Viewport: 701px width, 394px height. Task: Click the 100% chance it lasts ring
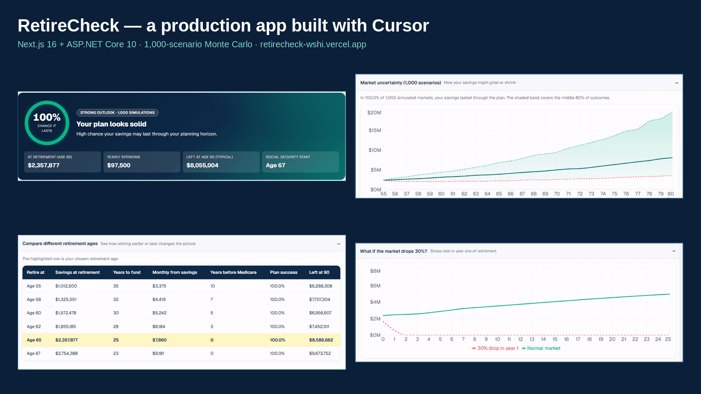click(47, 123)
